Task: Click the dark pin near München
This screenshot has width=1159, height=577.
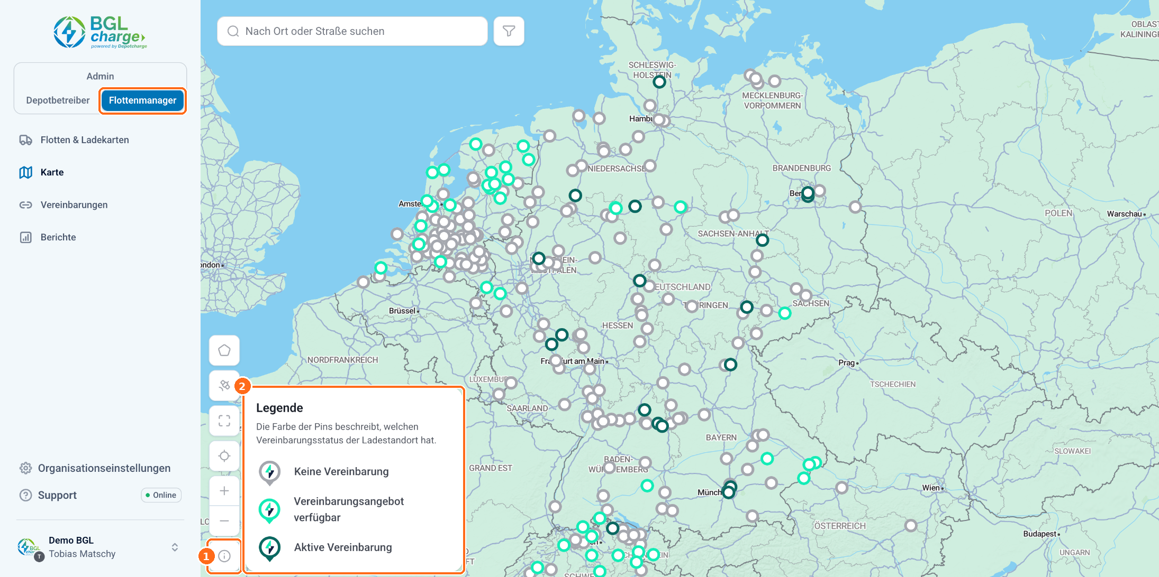Action: 729,491
